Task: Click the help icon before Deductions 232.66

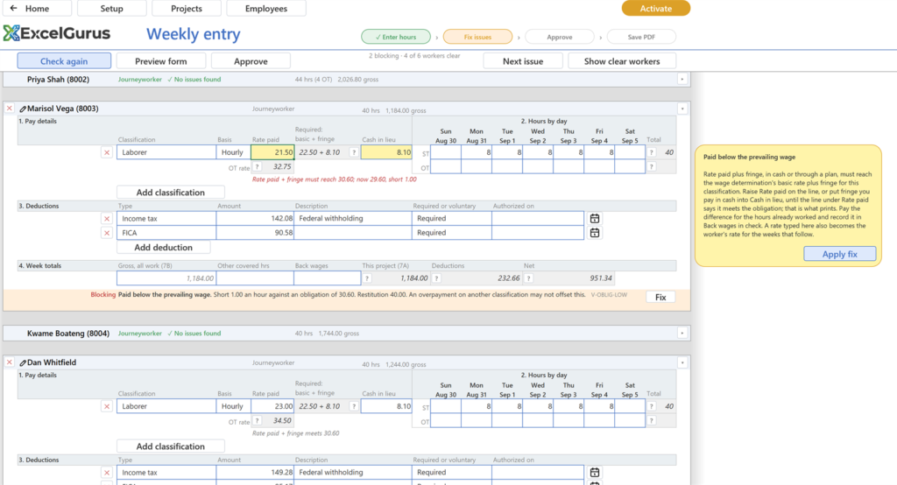Action: [436, 278]
